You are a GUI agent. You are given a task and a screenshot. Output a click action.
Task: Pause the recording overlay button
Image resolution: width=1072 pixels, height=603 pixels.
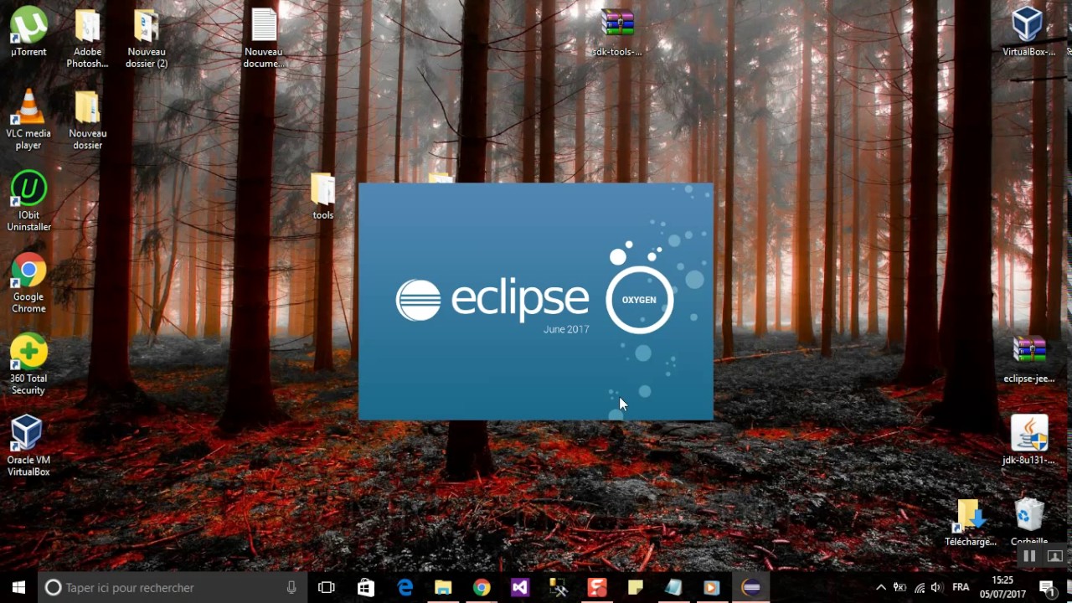[1029, 556]
